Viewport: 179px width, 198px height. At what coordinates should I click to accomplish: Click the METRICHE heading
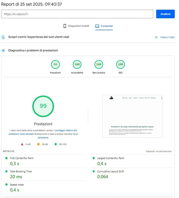8,151
